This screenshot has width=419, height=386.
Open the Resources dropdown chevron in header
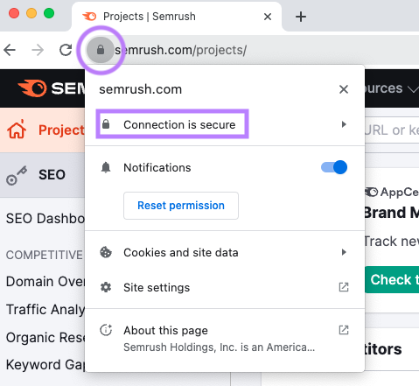(x=413, y=89)
